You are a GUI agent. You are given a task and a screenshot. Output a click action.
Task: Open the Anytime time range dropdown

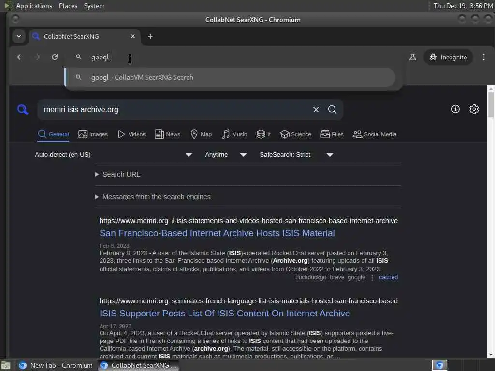[x=225, y=155]
